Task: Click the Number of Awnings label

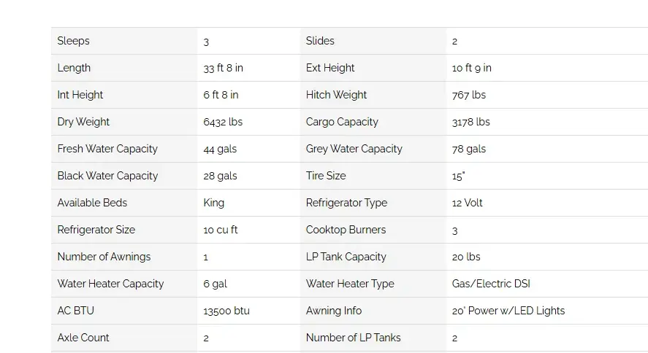Action: tap(104, 257)
